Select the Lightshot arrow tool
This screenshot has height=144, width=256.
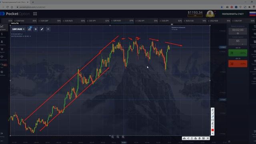click(x=212, y=117)
